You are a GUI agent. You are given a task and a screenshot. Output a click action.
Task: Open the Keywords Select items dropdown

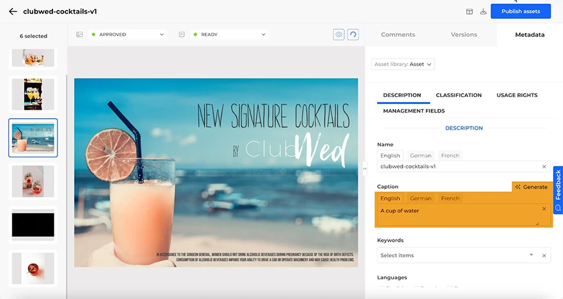[x=464, y=255]
